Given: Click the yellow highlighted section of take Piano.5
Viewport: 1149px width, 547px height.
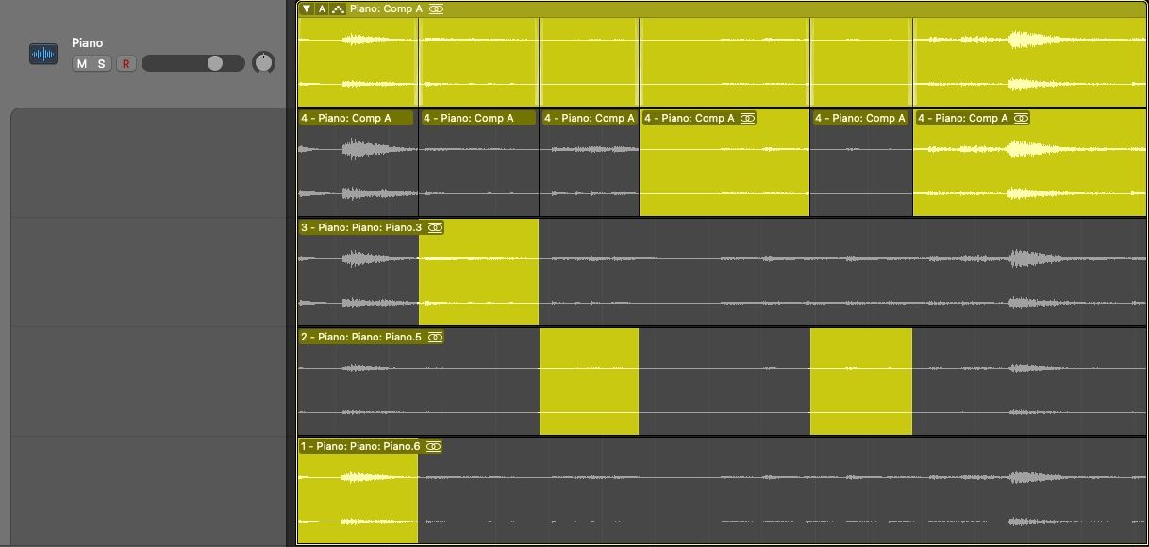Looking at the screenshot, I should tap(588, 377).
